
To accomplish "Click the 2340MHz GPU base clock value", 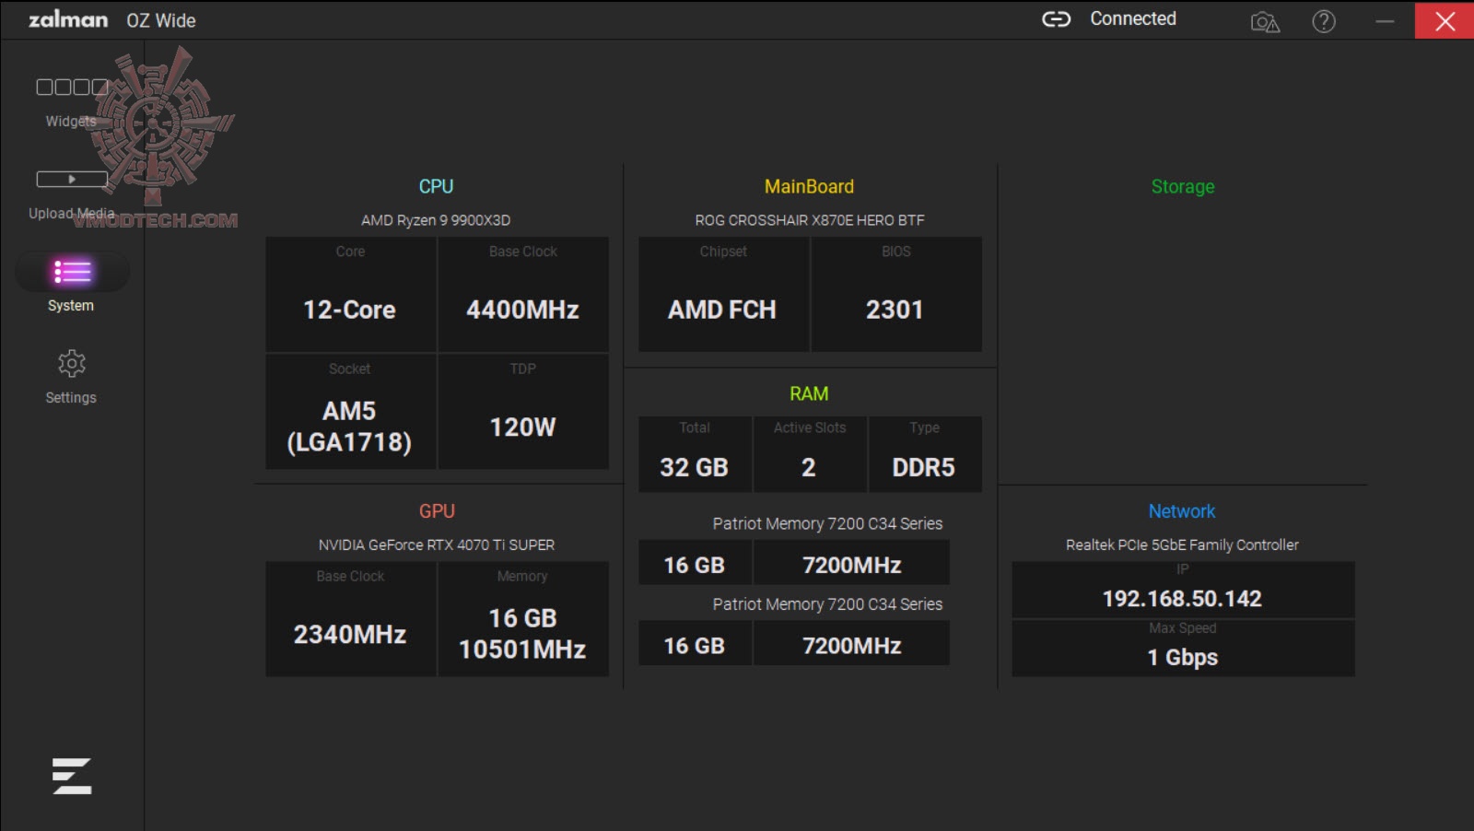I will 350,634.
